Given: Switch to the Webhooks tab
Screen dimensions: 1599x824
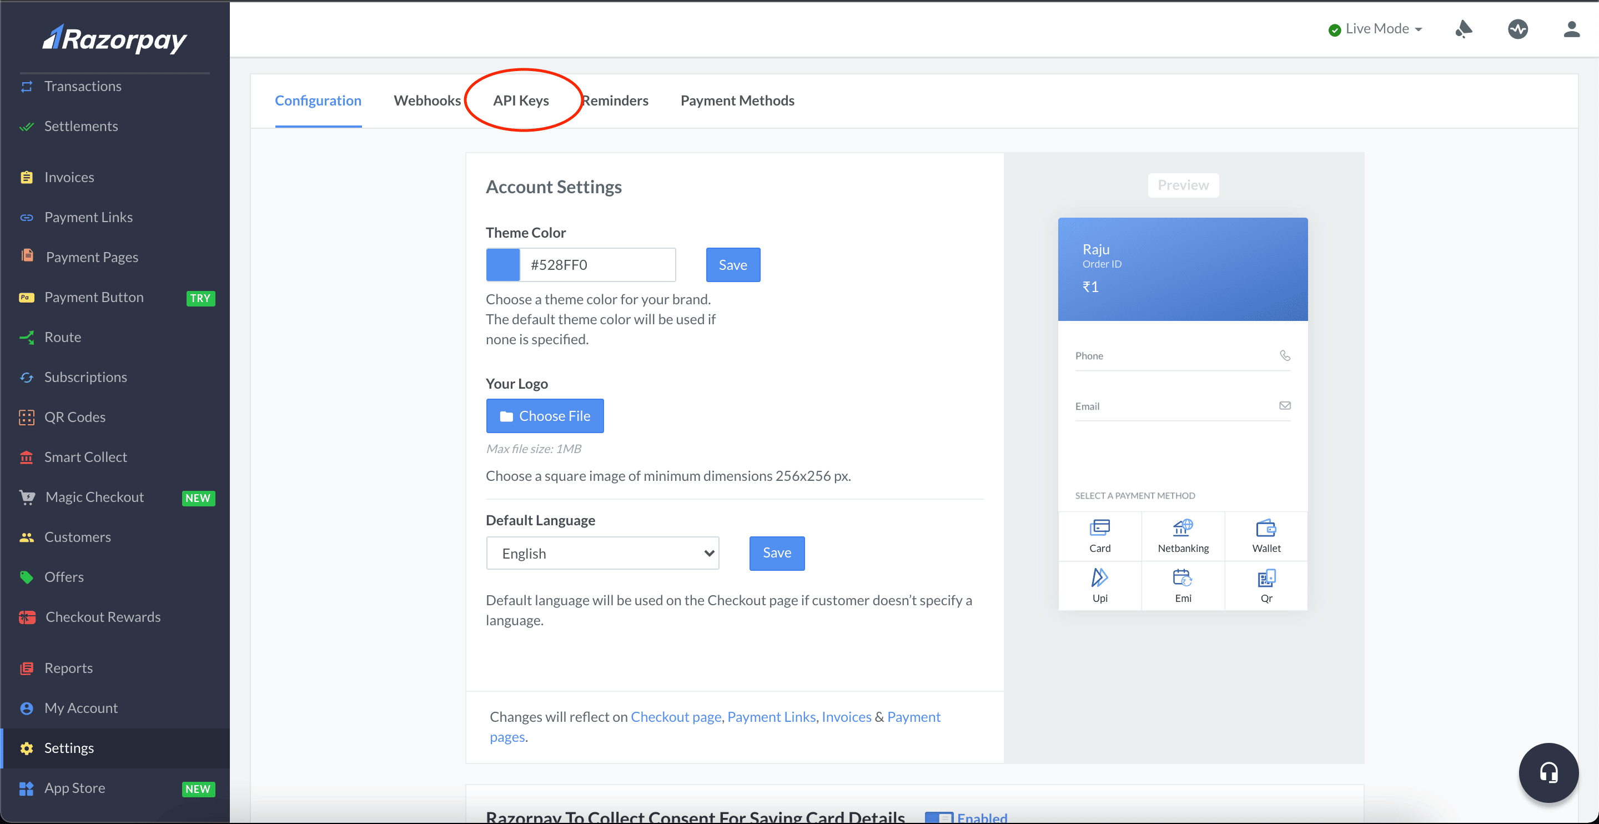Looking at the screenshot, I should point(427,101).
